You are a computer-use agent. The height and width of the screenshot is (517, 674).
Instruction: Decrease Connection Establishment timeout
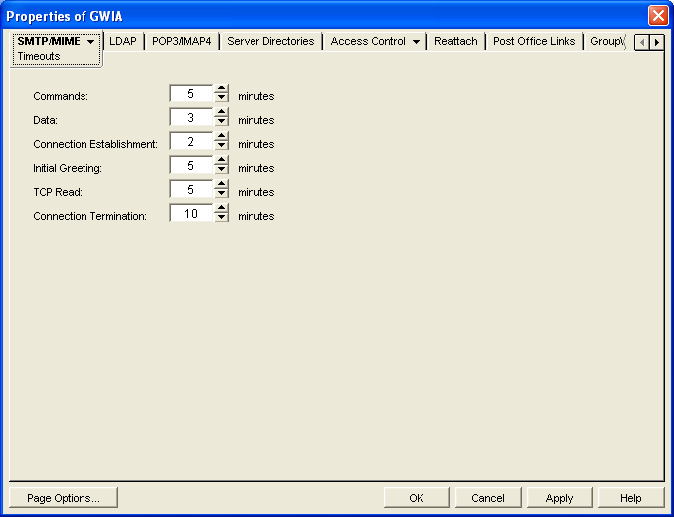tap(221, 146)
